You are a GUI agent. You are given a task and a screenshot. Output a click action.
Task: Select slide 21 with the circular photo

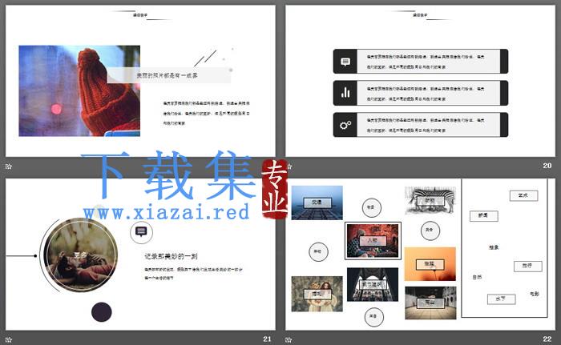140,255
